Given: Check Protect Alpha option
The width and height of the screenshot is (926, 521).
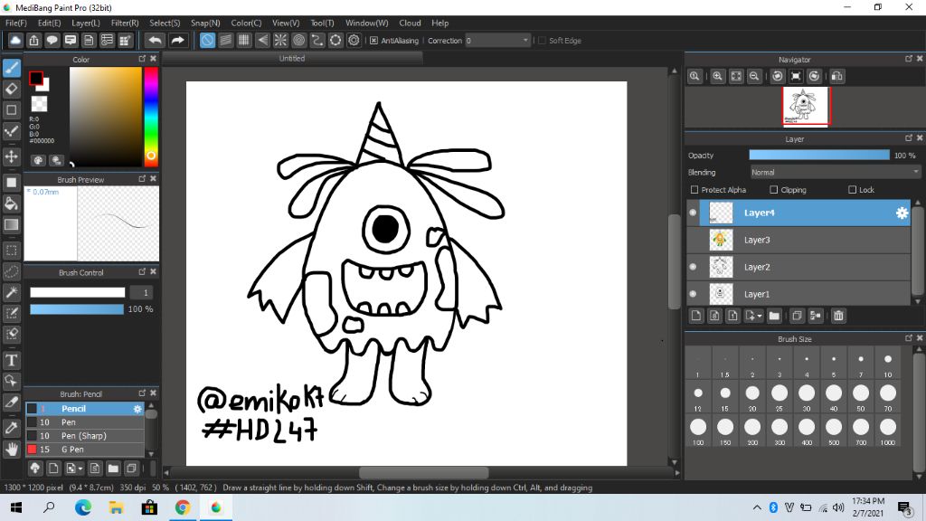Looking at the screenshot, I should [694, 190].
